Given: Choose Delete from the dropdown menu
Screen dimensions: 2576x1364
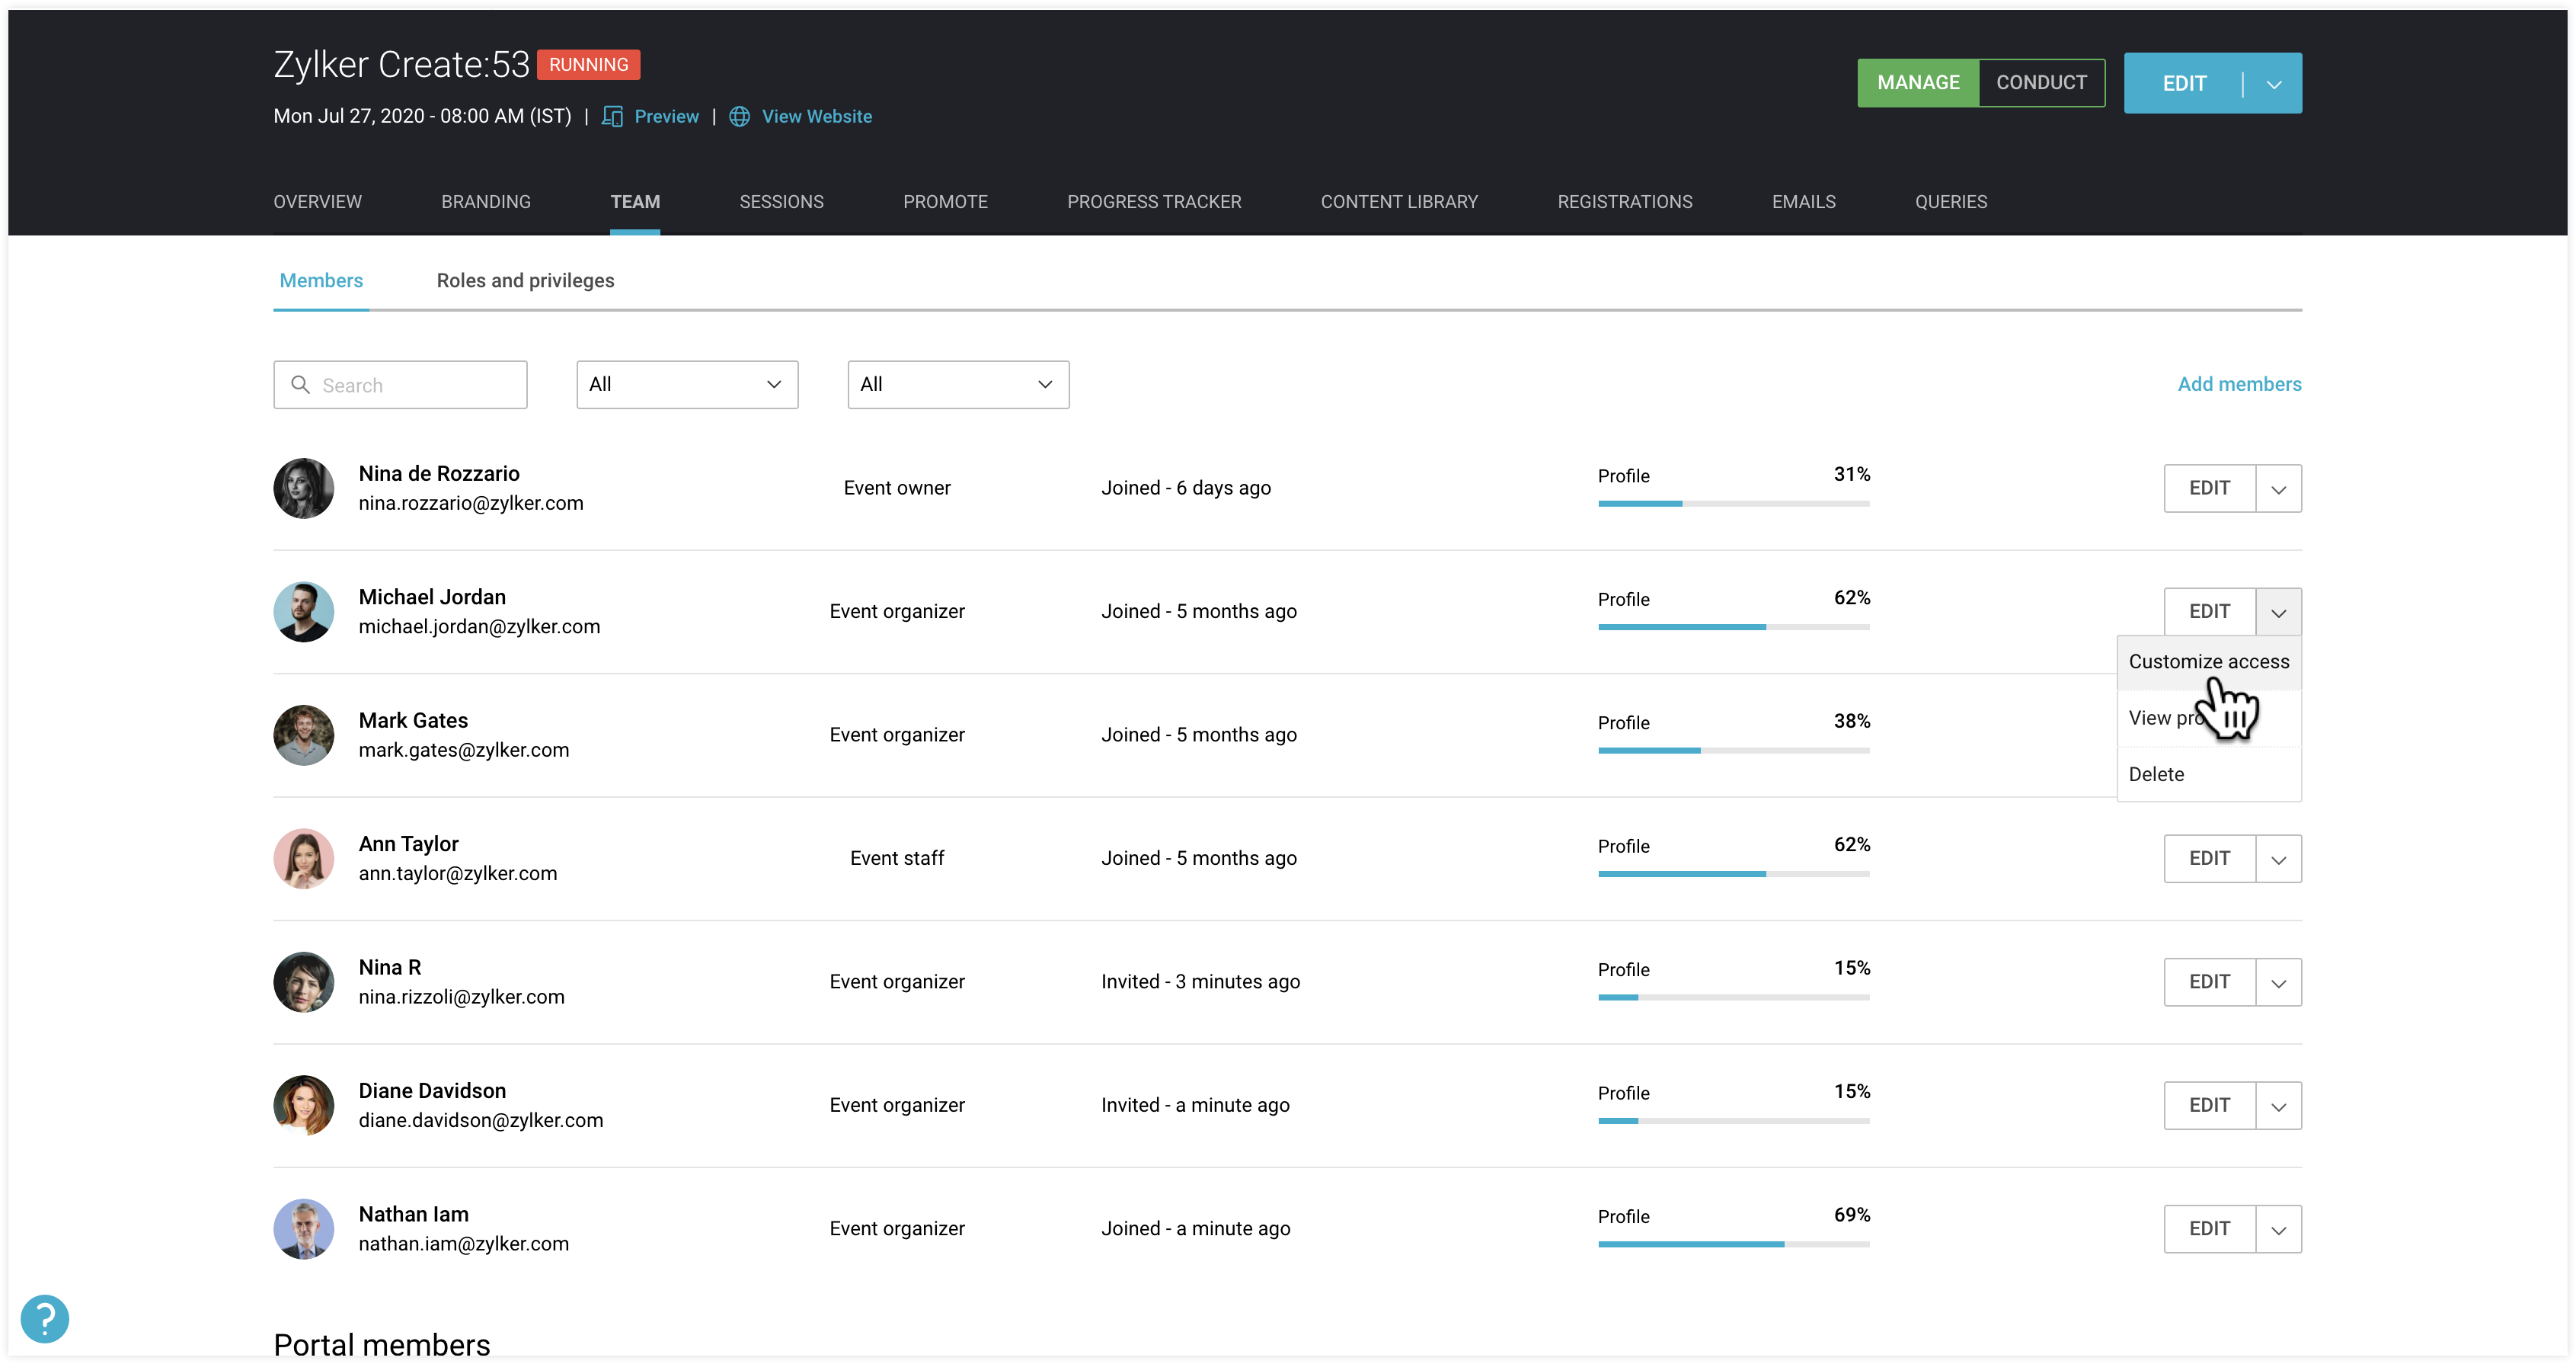Looking at the screenshot, I should [2156, 773].
